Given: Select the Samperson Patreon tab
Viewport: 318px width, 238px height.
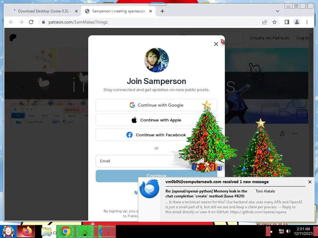Looking at the screenshot, I should click(x=118, y=11).
